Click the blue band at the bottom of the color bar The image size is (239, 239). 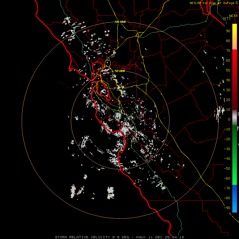pyautogui.click(x=234, y=199)
